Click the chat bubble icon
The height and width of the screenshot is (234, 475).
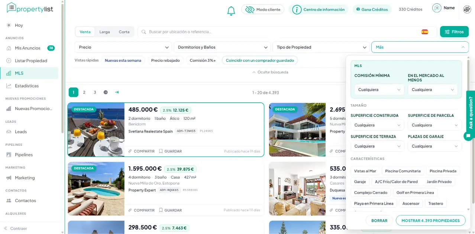(x=469, y=136)
